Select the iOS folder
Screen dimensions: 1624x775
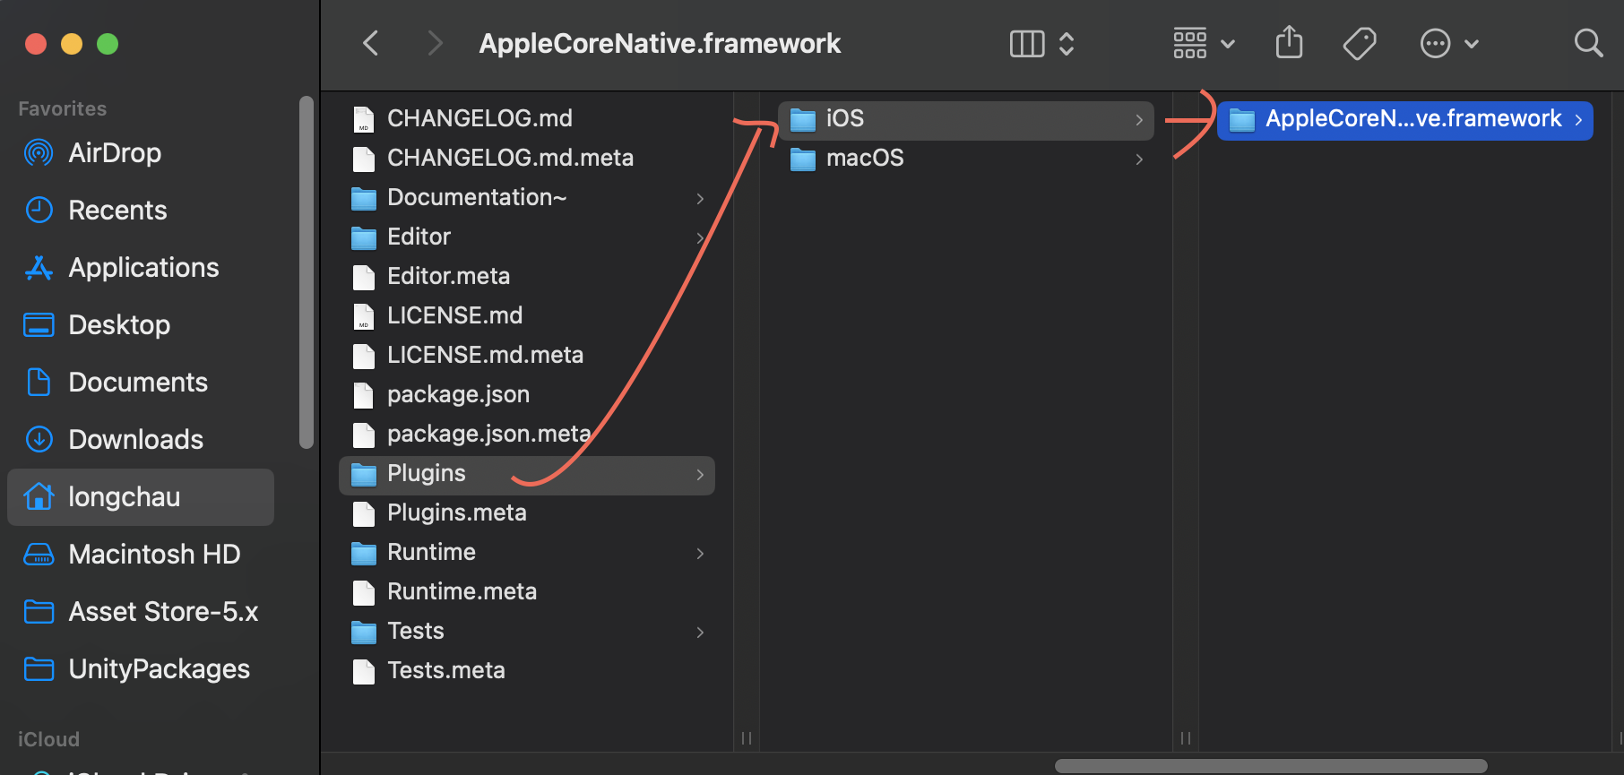pyautogui.click(x=966, y=120)
